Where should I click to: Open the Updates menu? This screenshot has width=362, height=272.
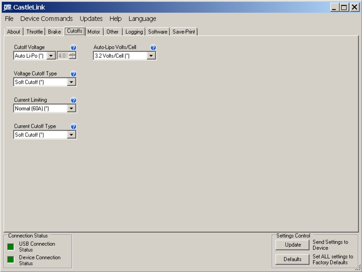click(x=91, y=19)
